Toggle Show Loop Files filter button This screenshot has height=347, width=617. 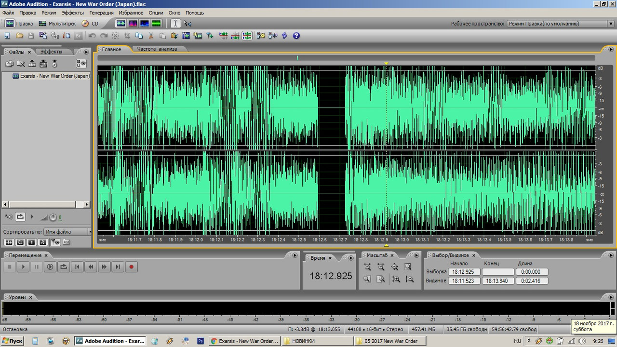20,242
